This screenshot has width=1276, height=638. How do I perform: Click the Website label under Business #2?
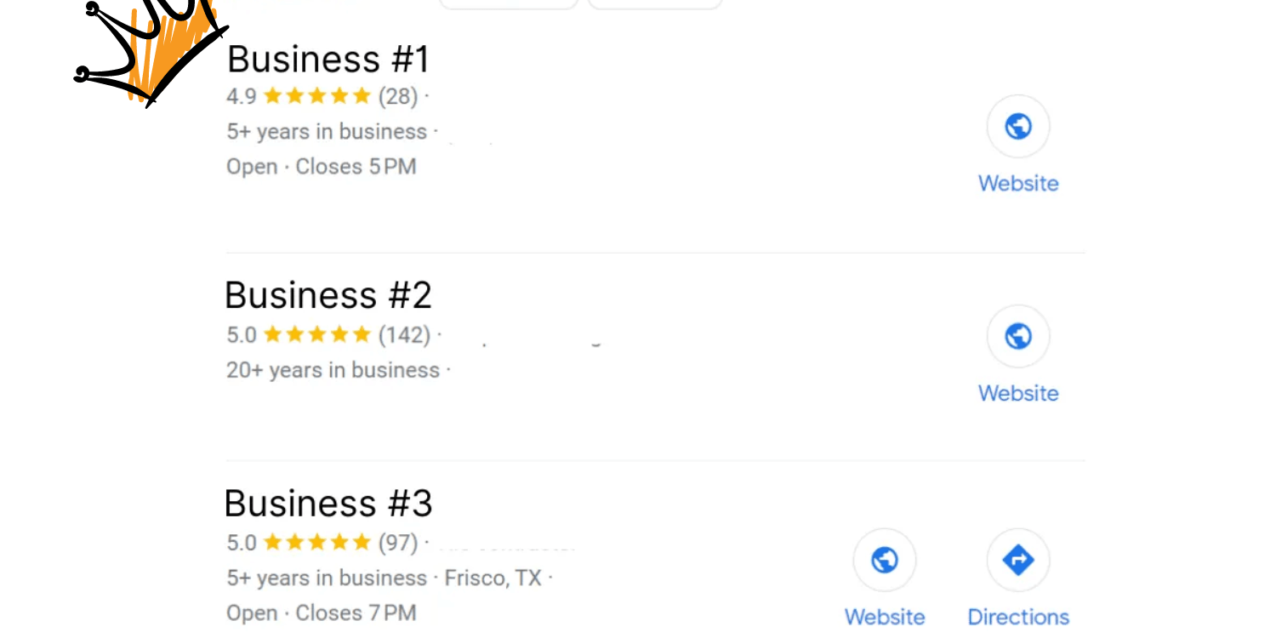(x=1018, y=393)
